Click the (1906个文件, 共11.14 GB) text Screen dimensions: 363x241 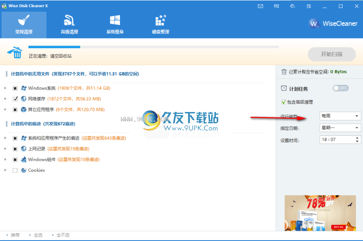click(84, 88)
